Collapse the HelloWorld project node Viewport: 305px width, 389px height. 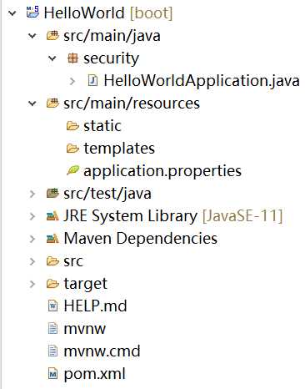(x=12, y=13)
